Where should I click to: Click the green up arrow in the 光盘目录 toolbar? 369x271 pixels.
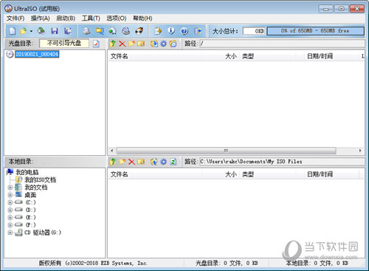[x=113, y=44]
